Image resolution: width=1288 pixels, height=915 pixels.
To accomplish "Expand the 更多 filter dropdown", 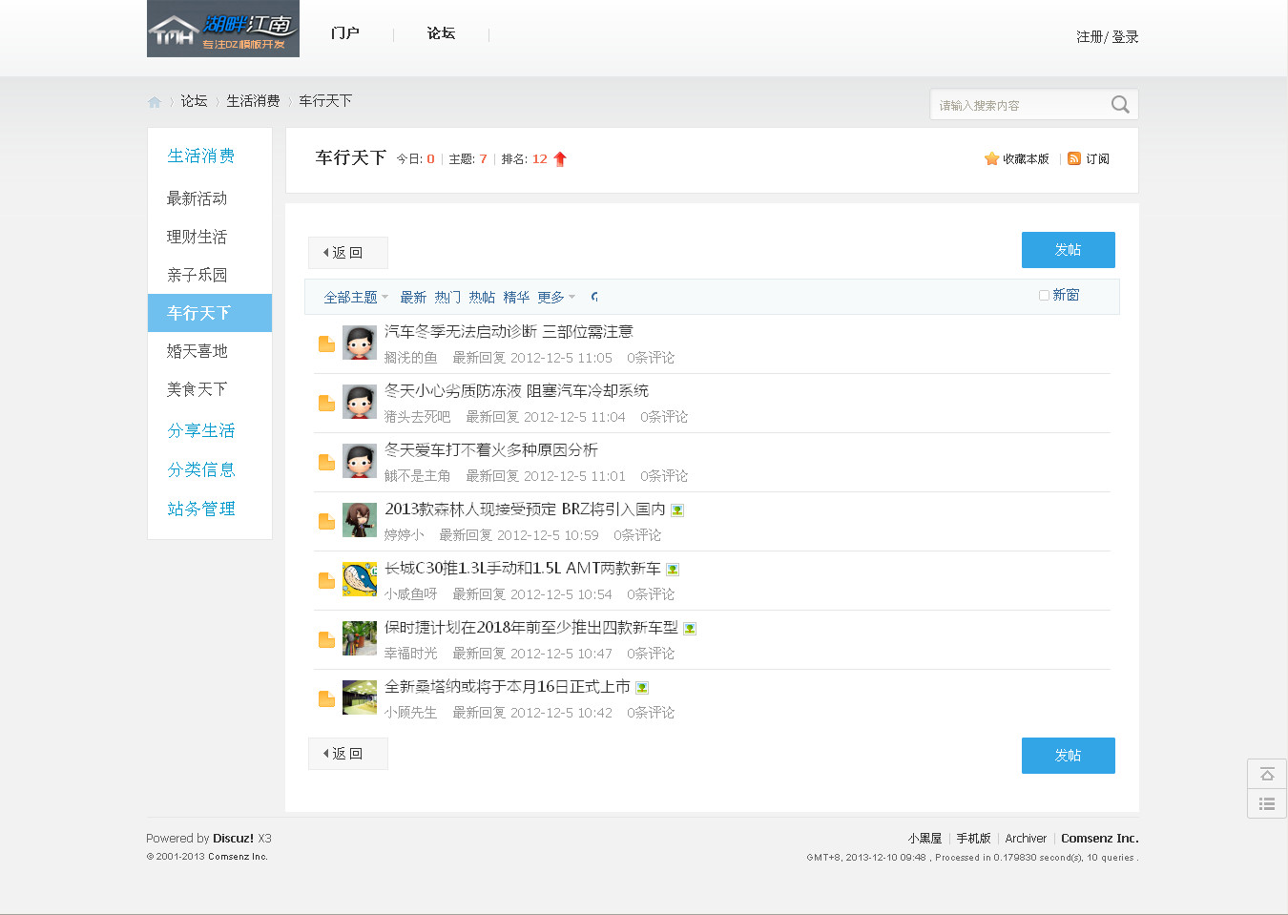I will [x=556, y=297].
